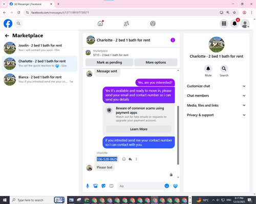Open Chrome profile icon
The image size is (256, 204).
[x=244, y=13]
